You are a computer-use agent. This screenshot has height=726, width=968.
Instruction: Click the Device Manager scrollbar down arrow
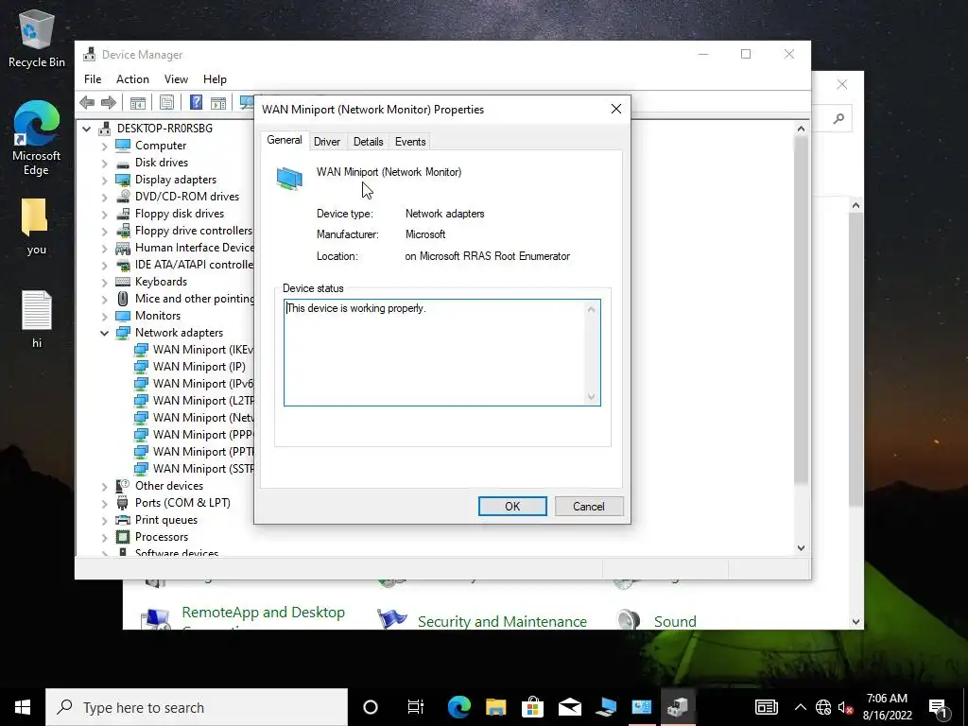click(801, 547)
